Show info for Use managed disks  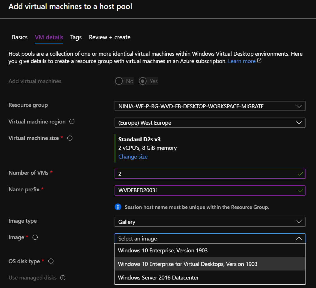tap(63, 278)
